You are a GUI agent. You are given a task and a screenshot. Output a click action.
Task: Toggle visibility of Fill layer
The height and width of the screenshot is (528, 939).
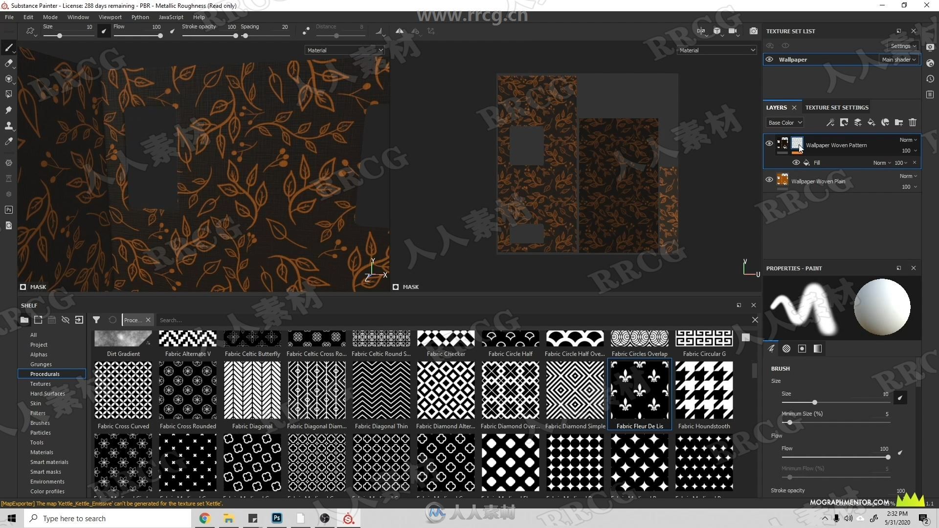click(x=795, y=162)
